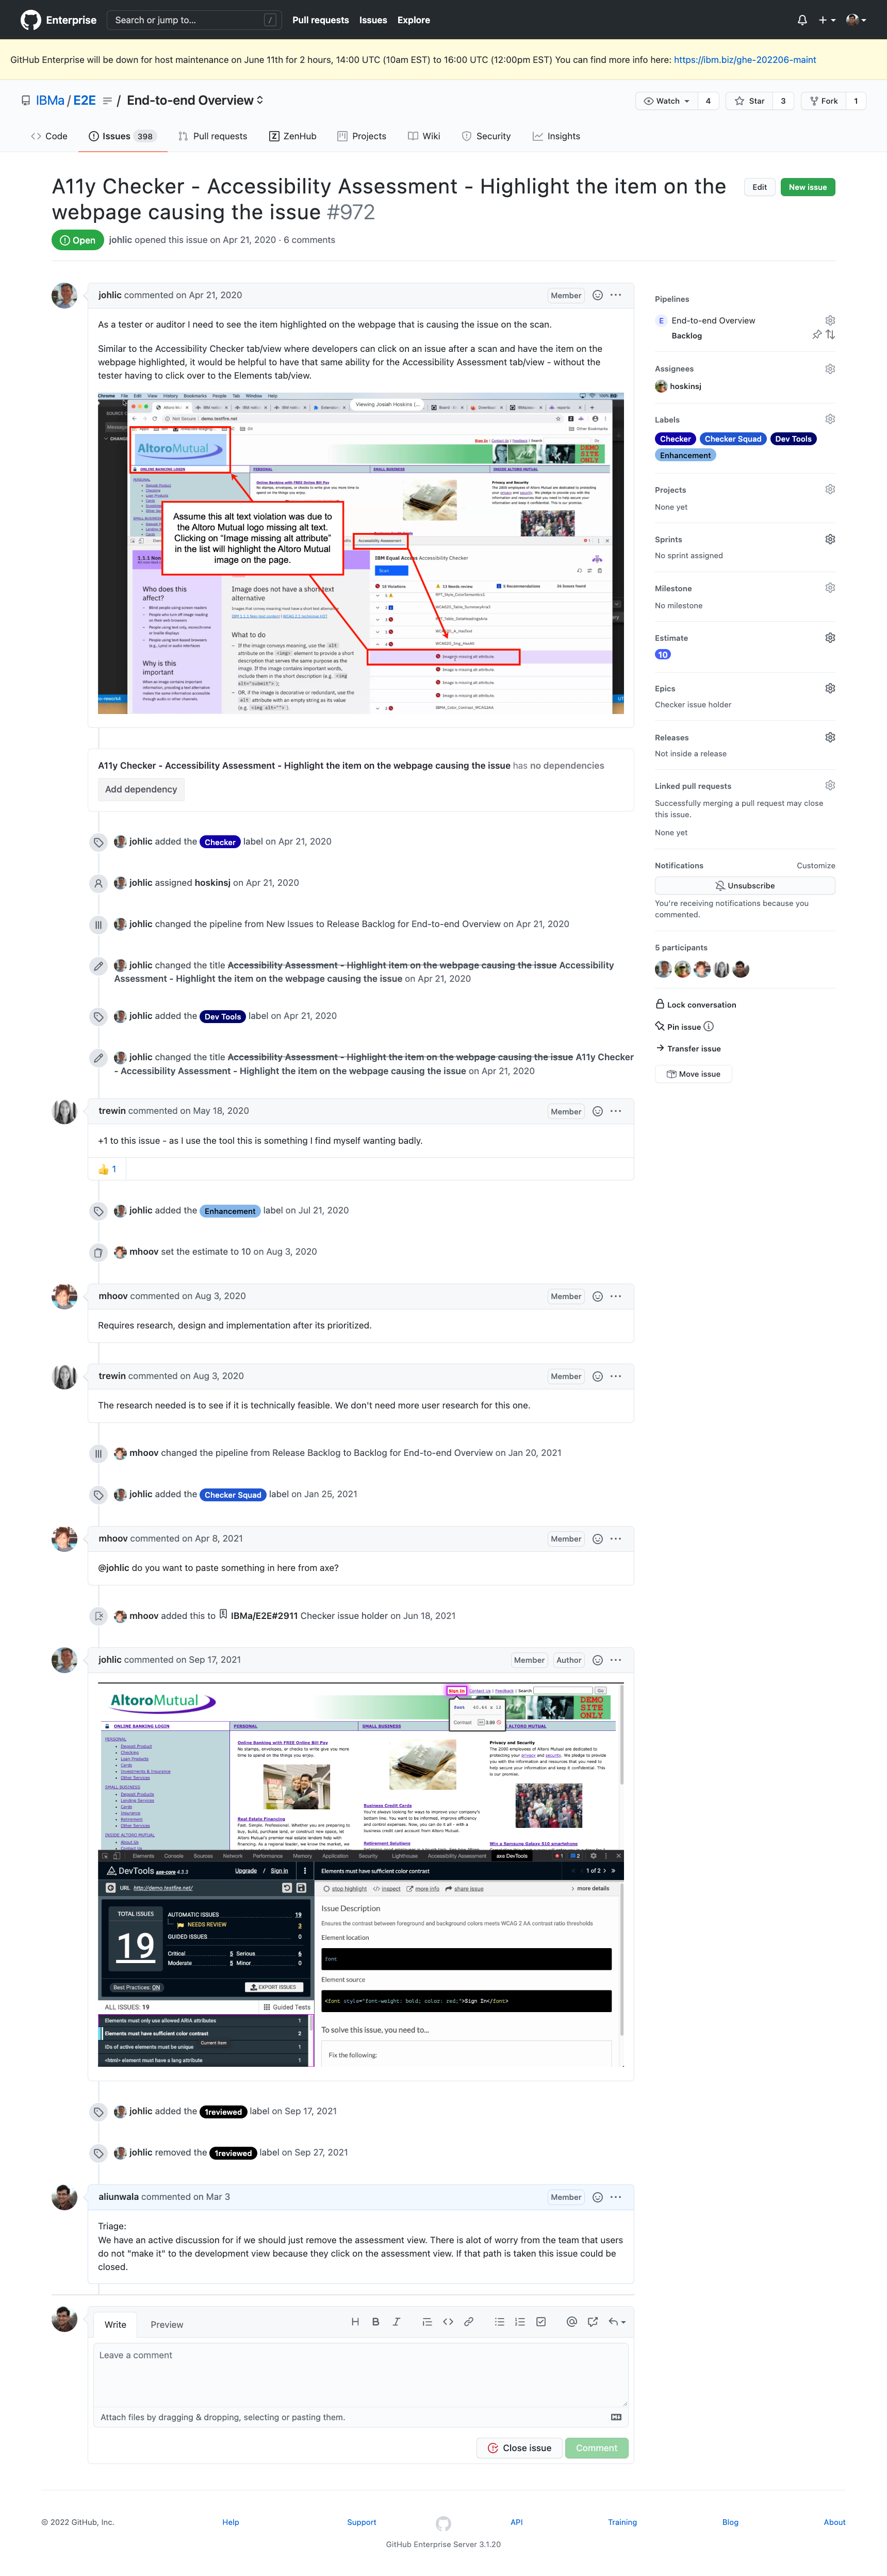
Task: Click the mention @ icon in the editor
Action: point(572,2321)
